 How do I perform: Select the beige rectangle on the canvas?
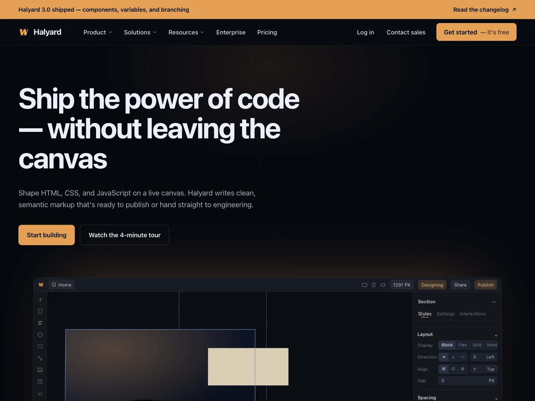pos(248,367)
